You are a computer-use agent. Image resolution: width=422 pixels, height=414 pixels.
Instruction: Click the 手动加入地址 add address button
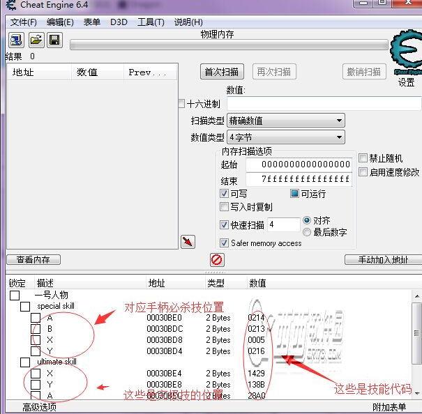click(383, 259)
